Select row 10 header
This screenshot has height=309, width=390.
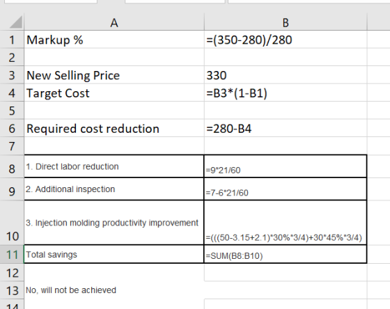coord(12,223)
